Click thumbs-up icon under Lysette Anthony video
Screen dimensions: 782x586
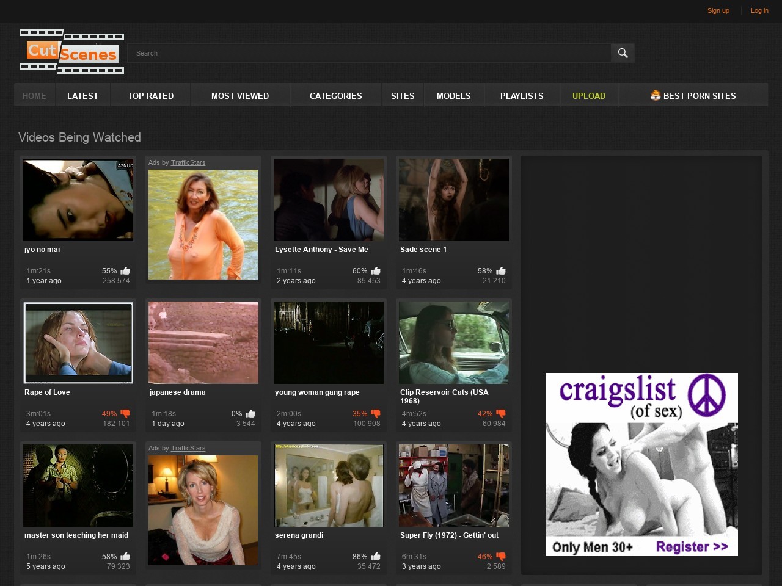376,271
